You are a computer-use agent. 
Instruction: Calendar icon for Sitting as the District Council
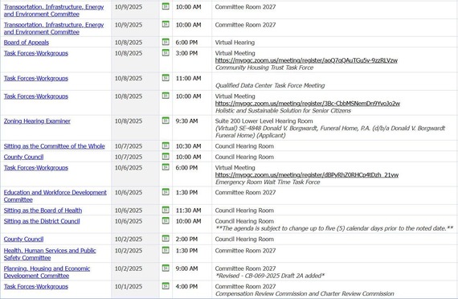pos(166,221)
